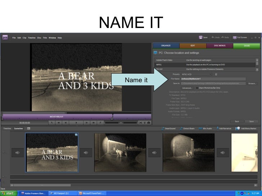
Task: Click the SmartSound button
Action: tap(168, 129)
